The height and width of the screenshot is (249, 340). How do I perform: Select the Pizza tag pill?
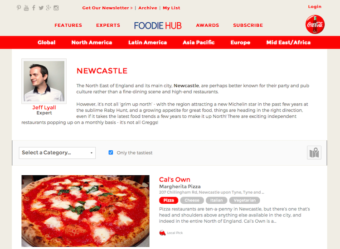tap(169, 200)
